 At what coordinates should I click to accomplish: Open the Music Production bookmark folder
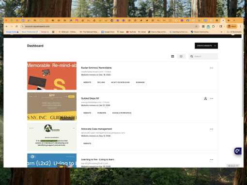[30, 32]
